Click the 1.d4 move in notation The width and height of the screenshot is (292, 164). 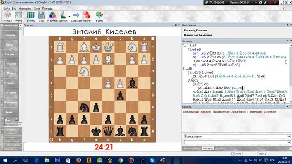(193, 46)
